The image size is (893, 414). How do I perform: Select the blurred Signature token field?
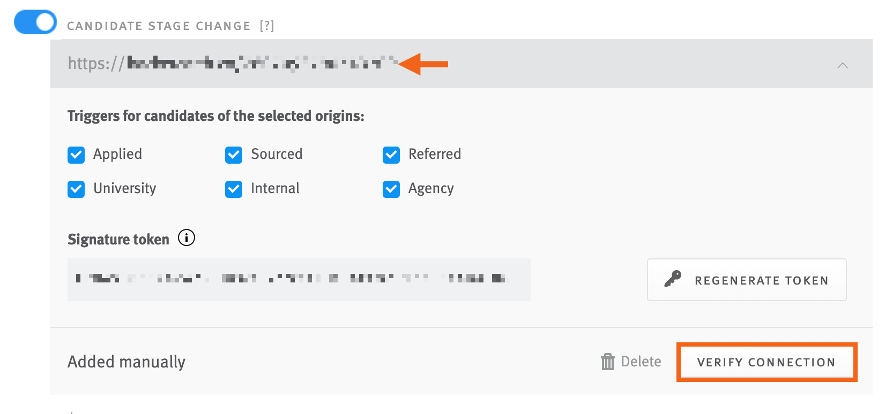299,279
